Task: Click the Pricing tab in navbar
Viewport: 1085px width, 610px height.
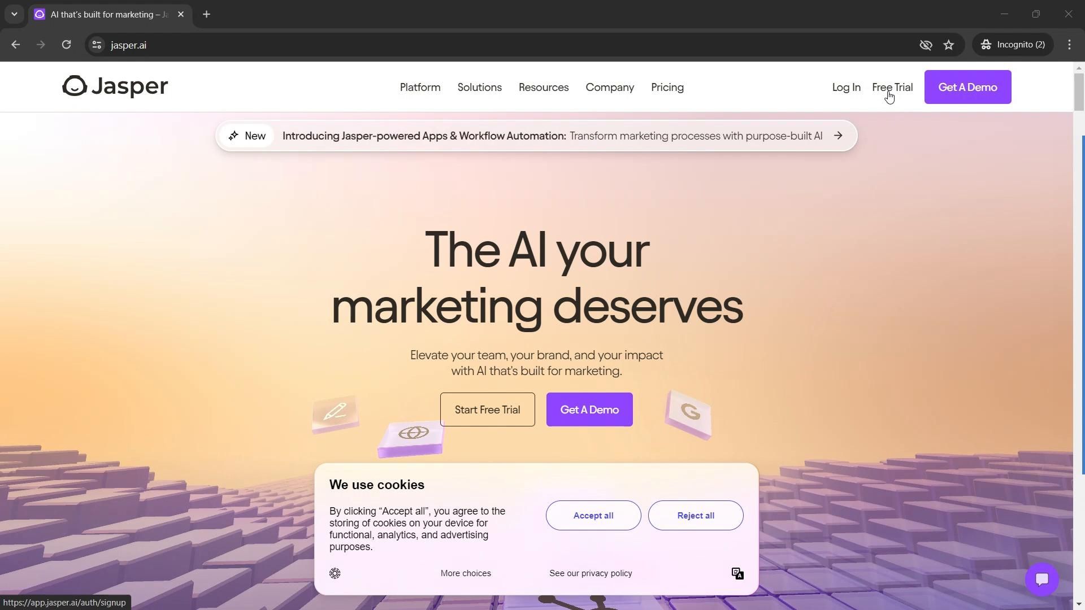Action: coord(668,87)
